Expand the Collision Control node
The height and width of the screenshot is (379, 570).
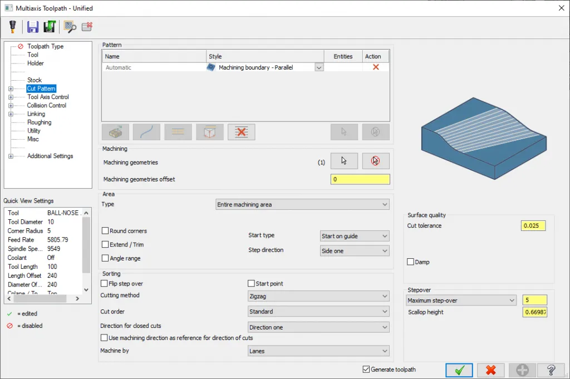(11, 105)
